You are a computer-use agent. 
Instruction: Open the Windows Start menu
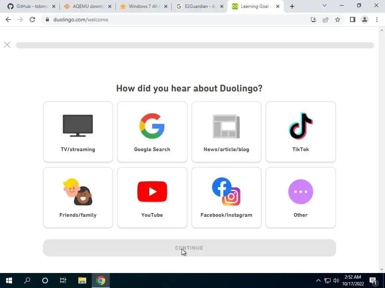point(9,280)
